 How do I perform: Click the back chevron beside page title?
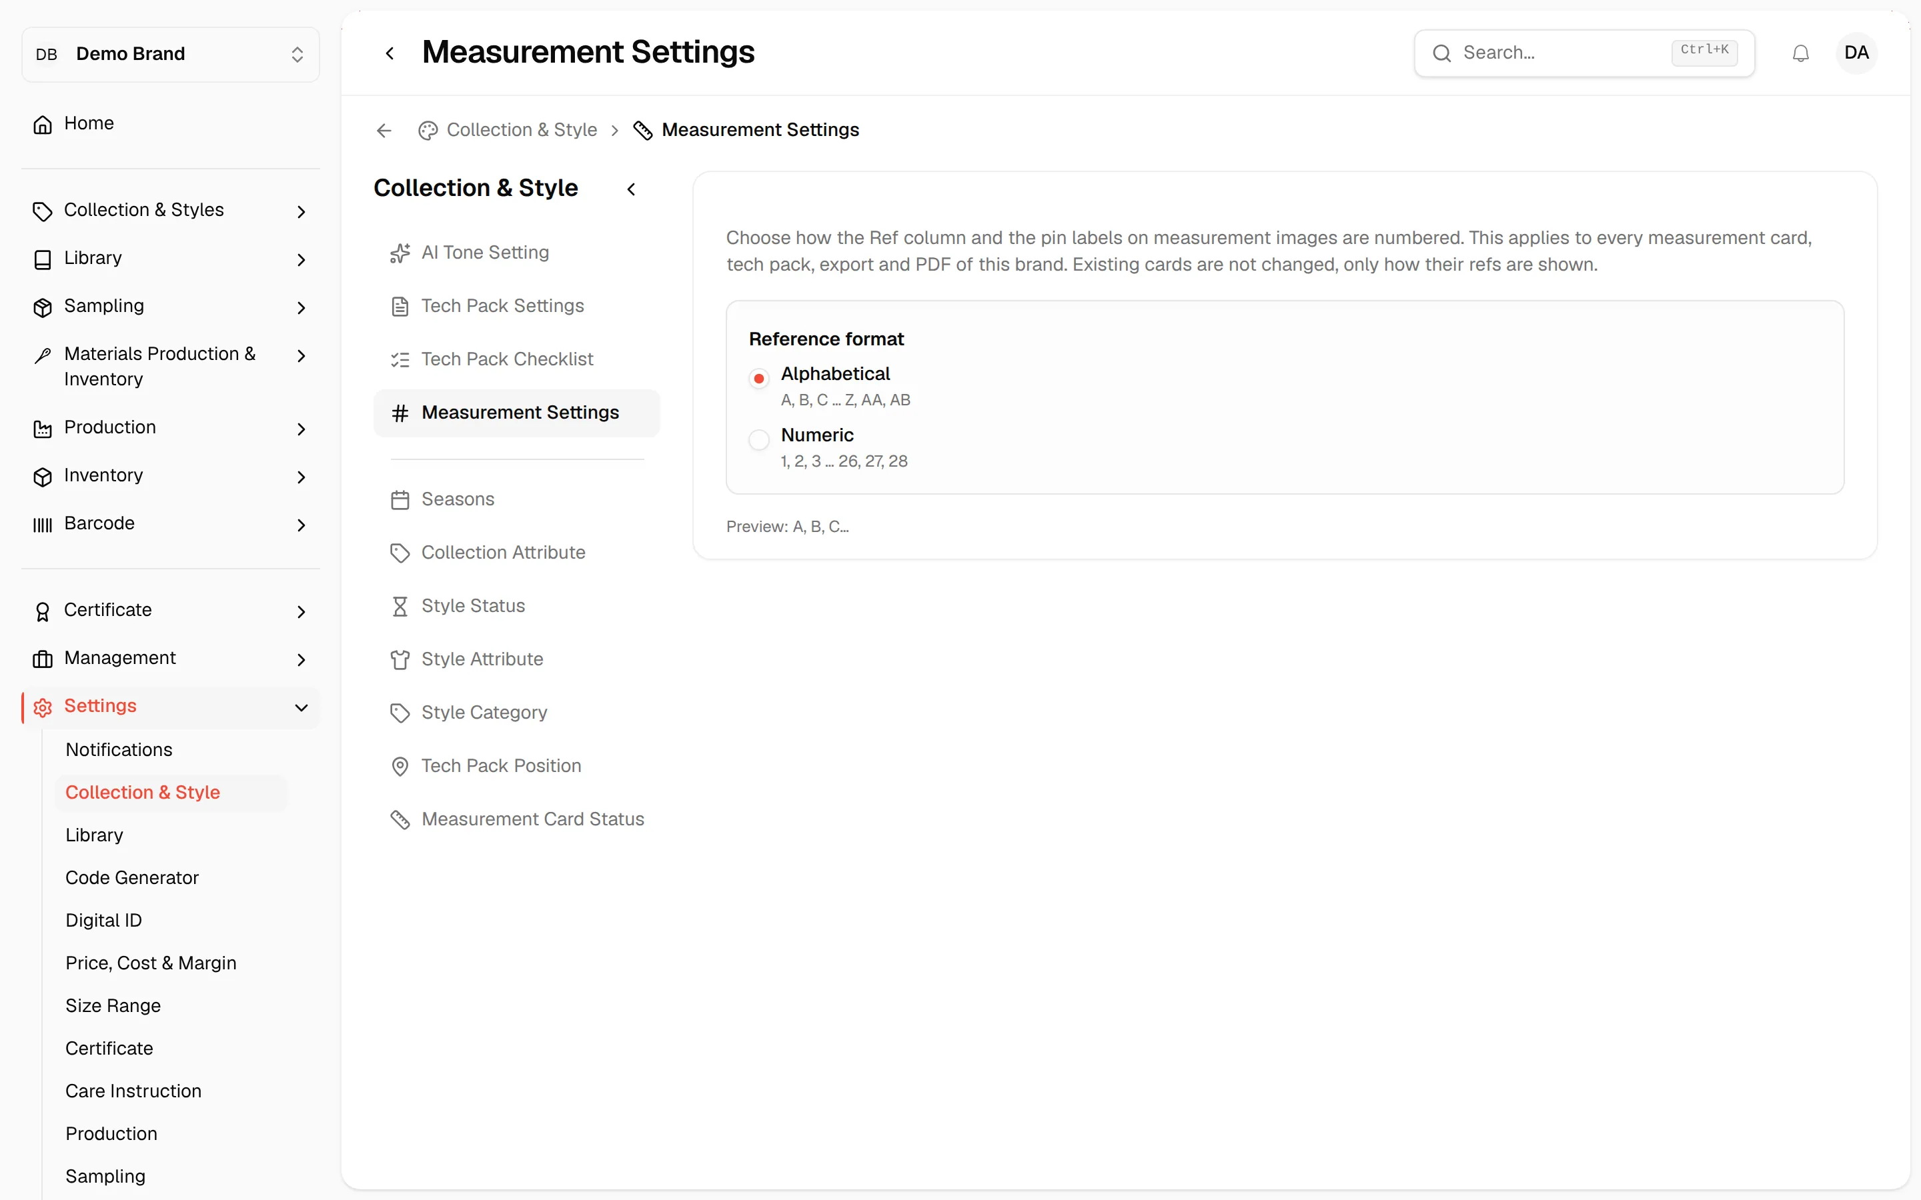tap(390, 53)
